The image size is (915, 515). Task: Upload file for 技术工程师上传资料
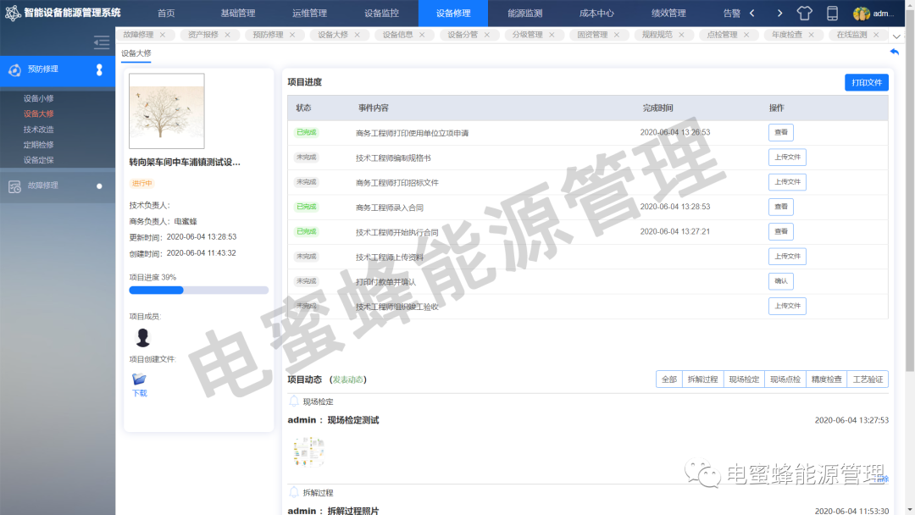[787, 257]
